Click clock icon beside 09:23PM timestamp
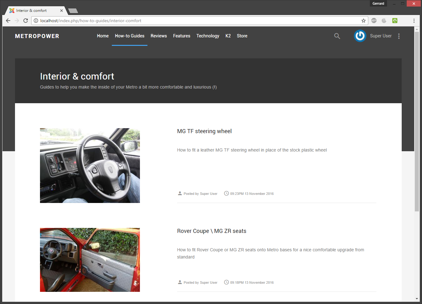The height and width of the screenshot is (304, 422). [226, 193]
